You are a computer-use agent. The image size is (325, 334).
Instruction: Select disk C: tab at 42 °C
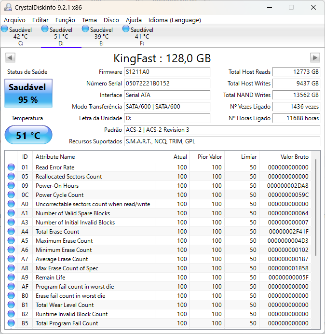pos(20,36)
